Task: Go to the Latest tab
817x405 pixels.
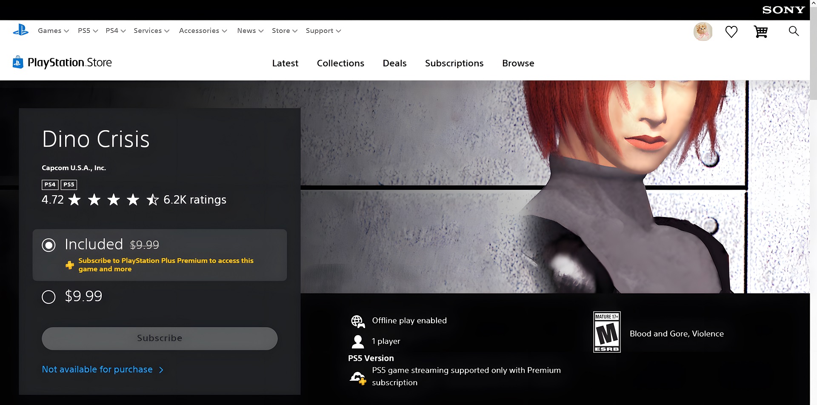Action: click(285, 63)
